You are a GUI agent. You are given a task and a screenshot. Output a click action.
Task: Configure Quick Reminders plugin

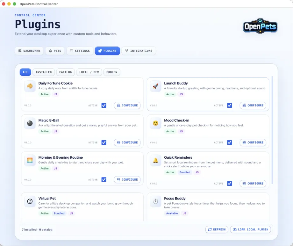coord(253,184)
